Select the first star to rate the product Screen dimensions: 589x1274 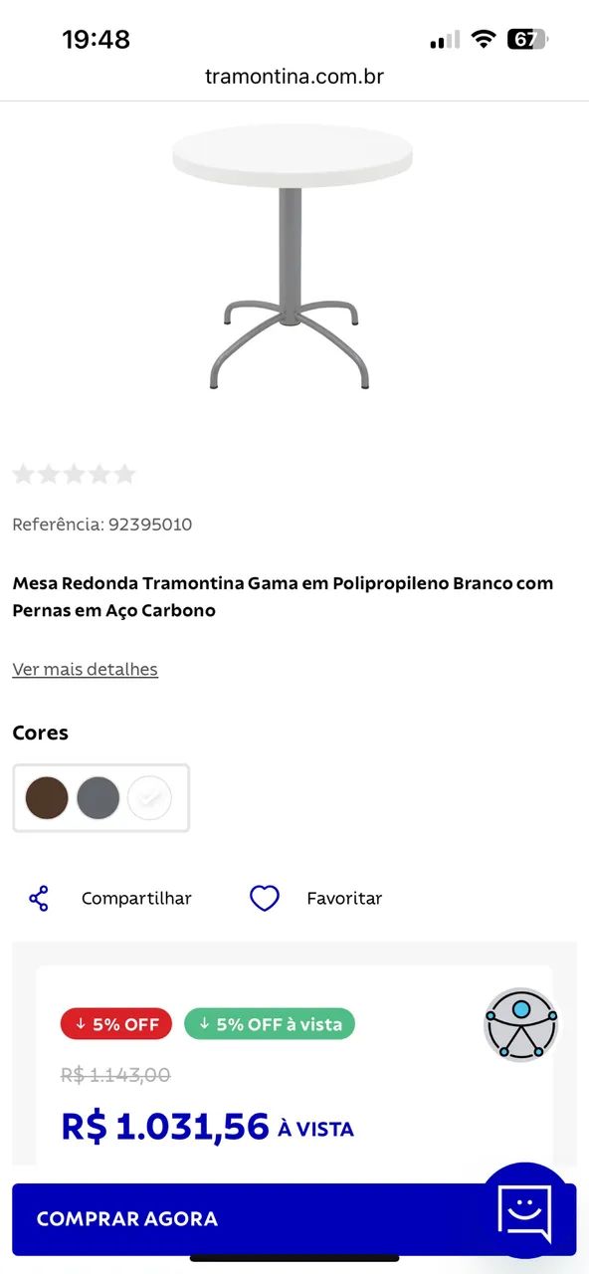click(24, 474)
